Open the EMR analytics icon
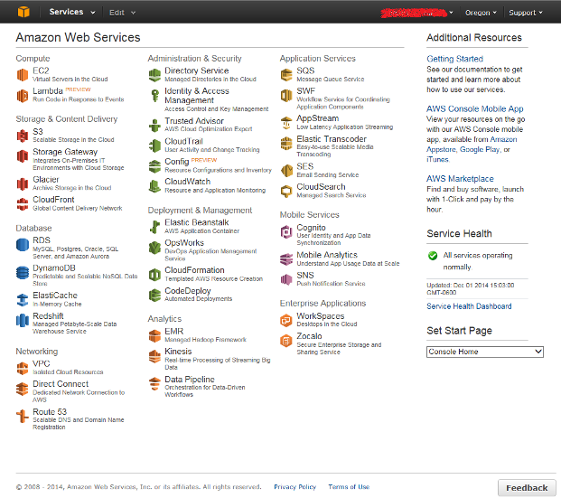561x498 pixels. coord(154,336)
